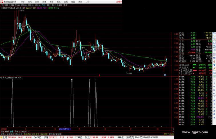The image size is (216, 139).
Task: Open the 资讯 menu
Action: click(37, 2)
